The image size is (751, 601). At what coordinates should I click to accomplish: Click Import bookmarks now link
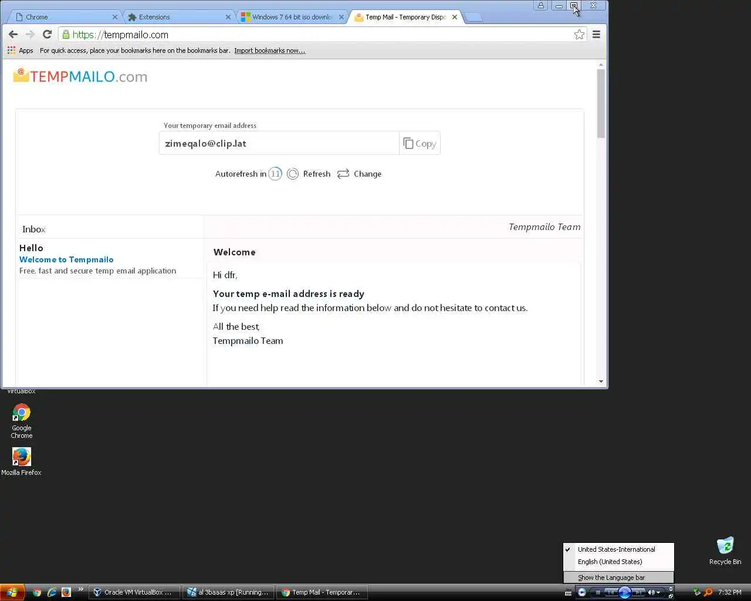[270, 50]
